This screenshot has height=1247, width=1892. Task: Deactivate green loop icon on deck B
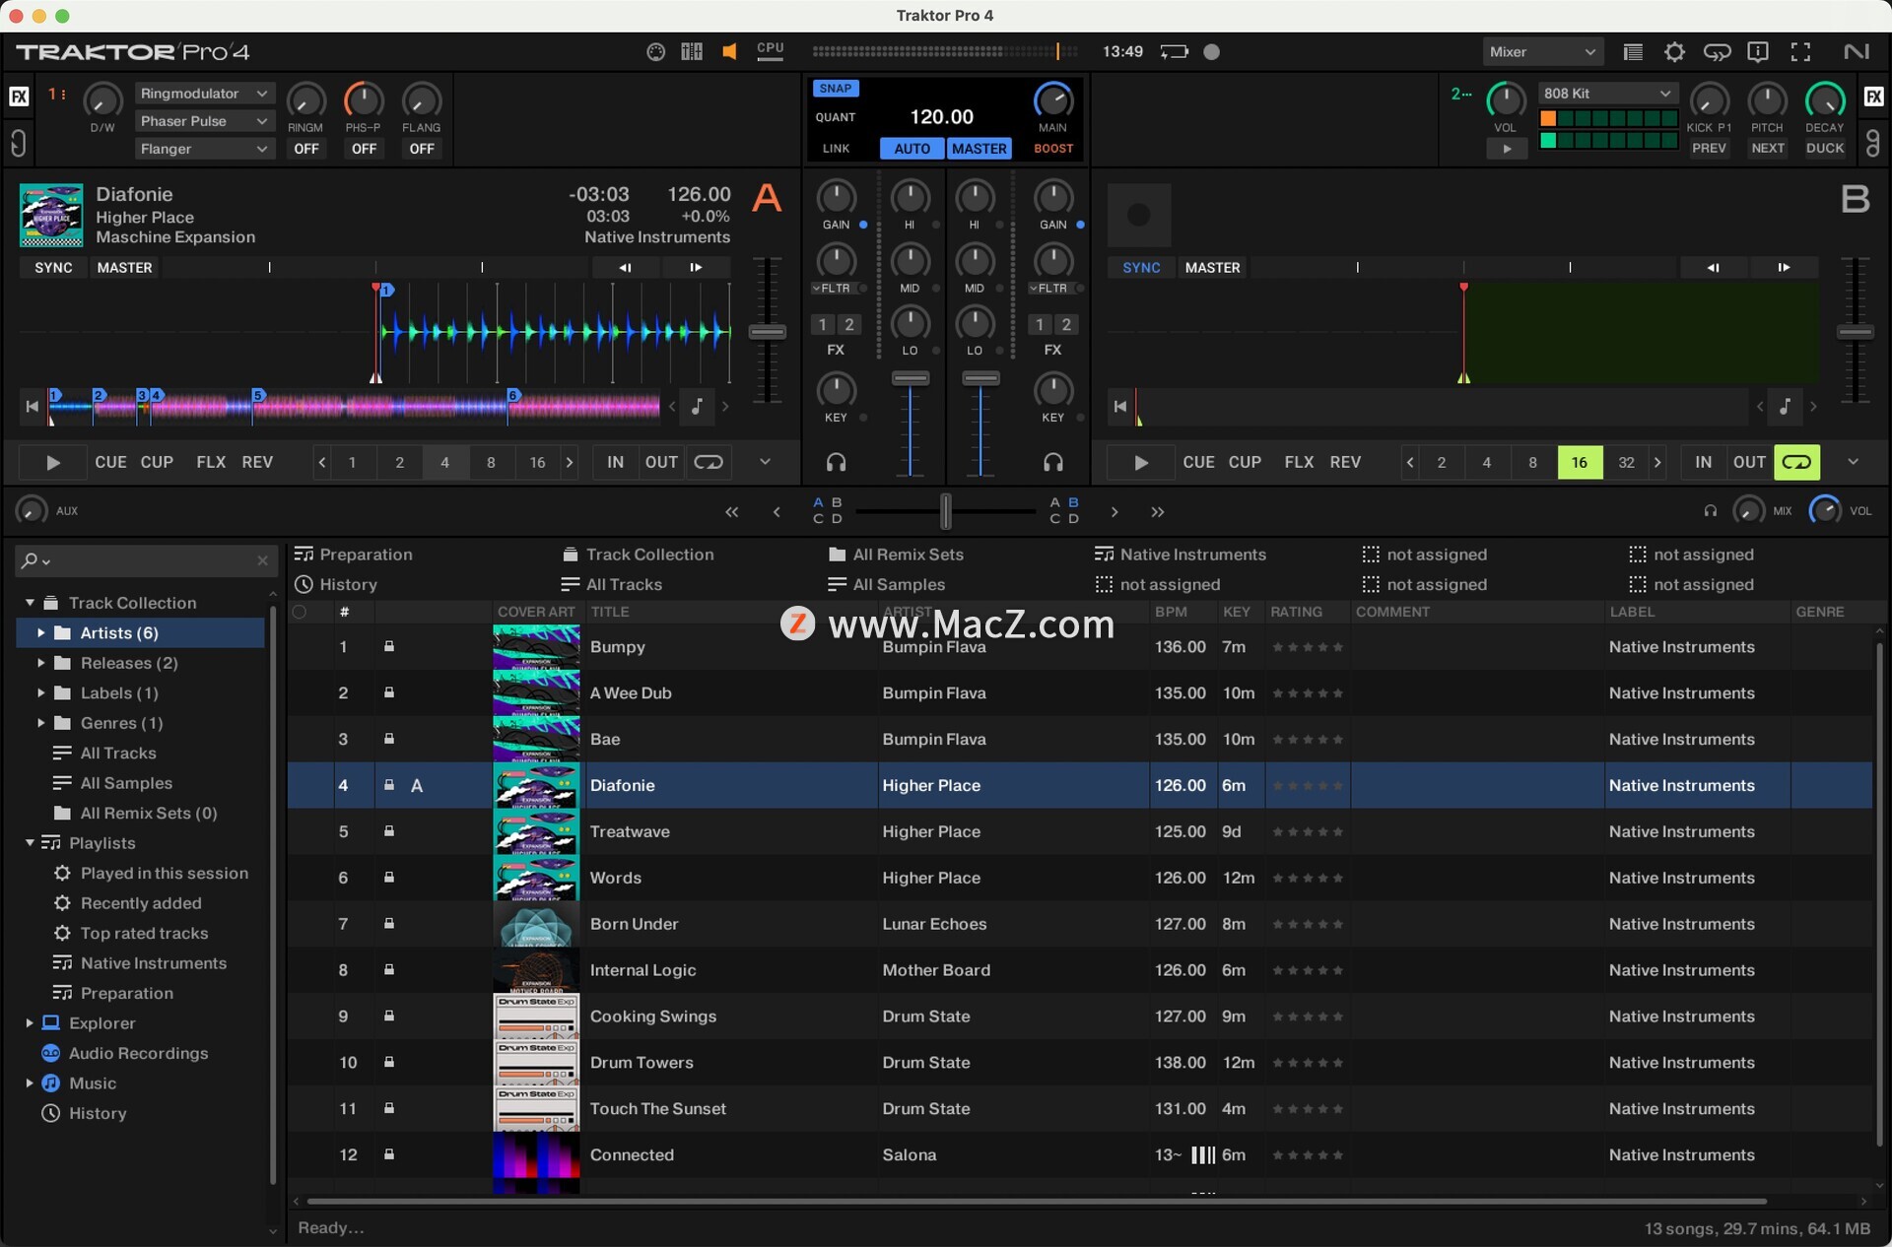tap(1796, 462)
